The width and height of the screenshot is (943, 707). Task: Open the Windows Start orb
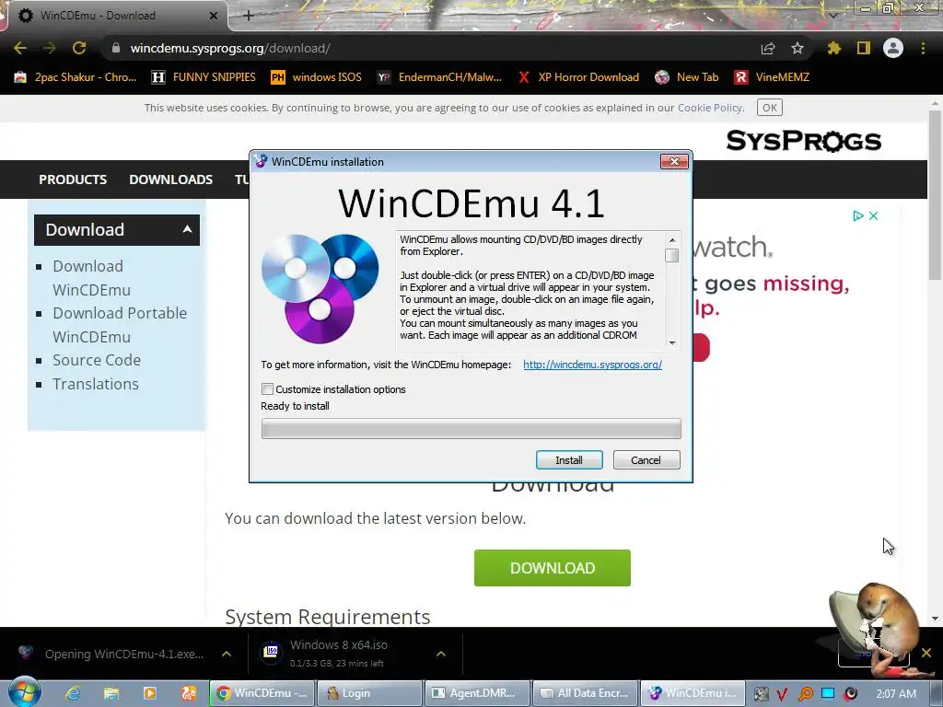[24, 692]
